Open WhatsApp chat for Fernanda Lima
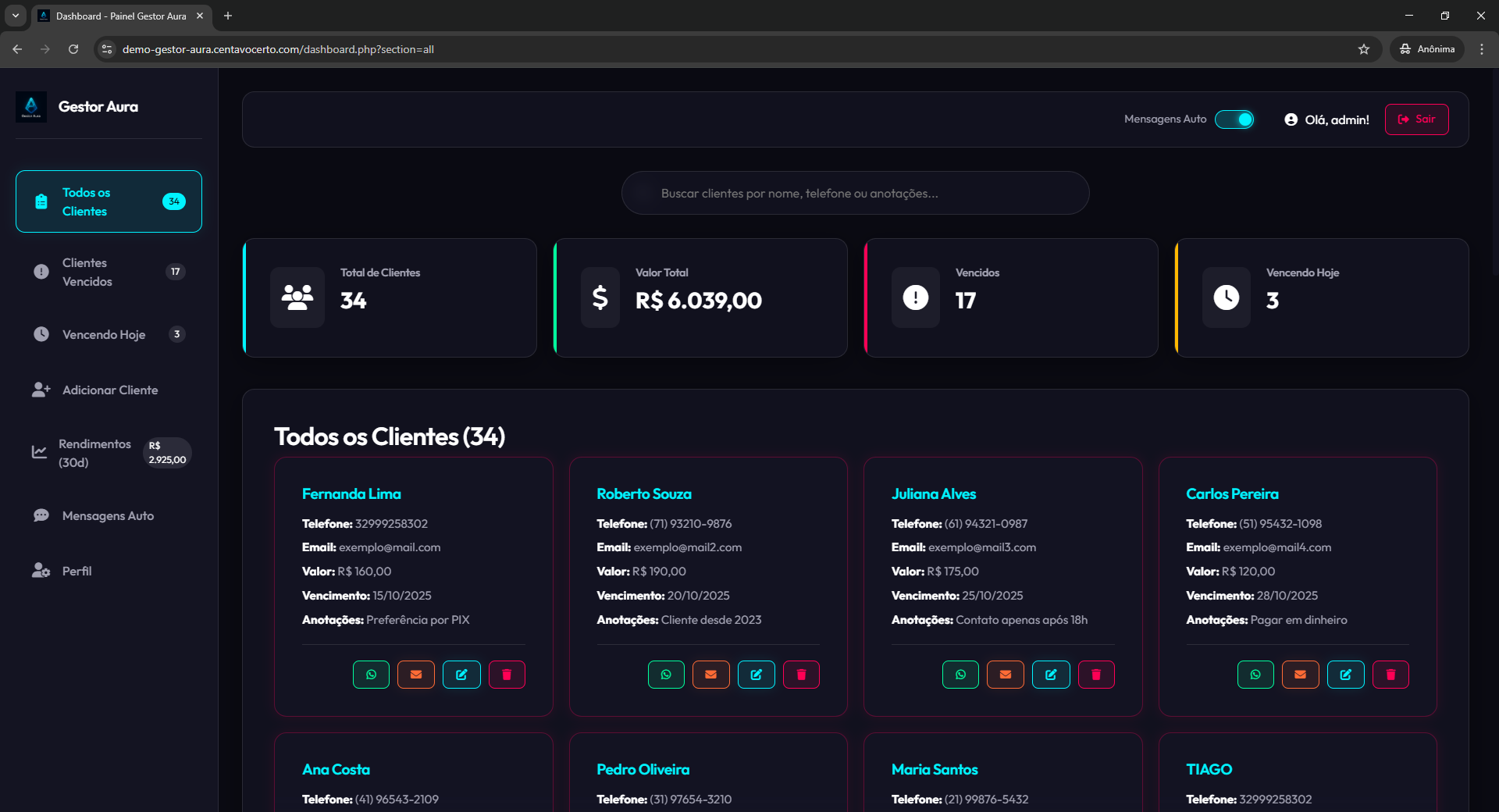 [371, 675]
